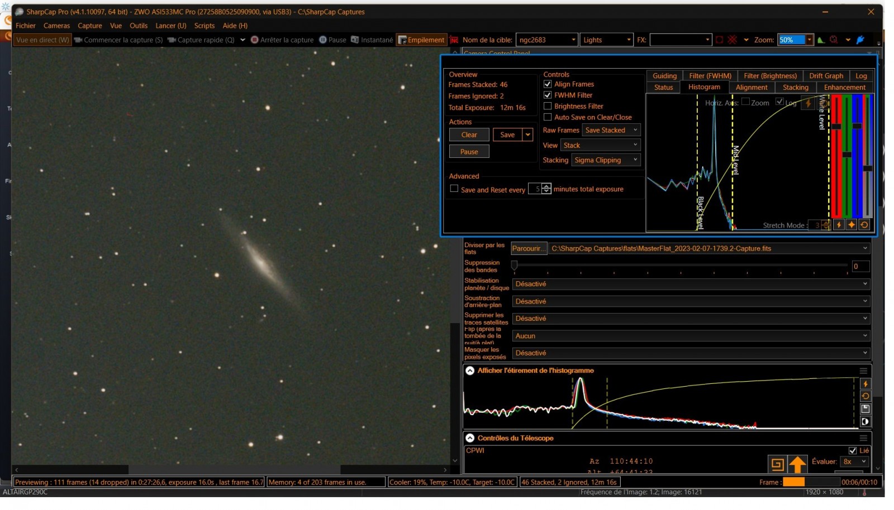This screenshot has width=894, height=510.
Task: Open the Stacking Sigma Clipping dropdown
Action: (606, 160)
